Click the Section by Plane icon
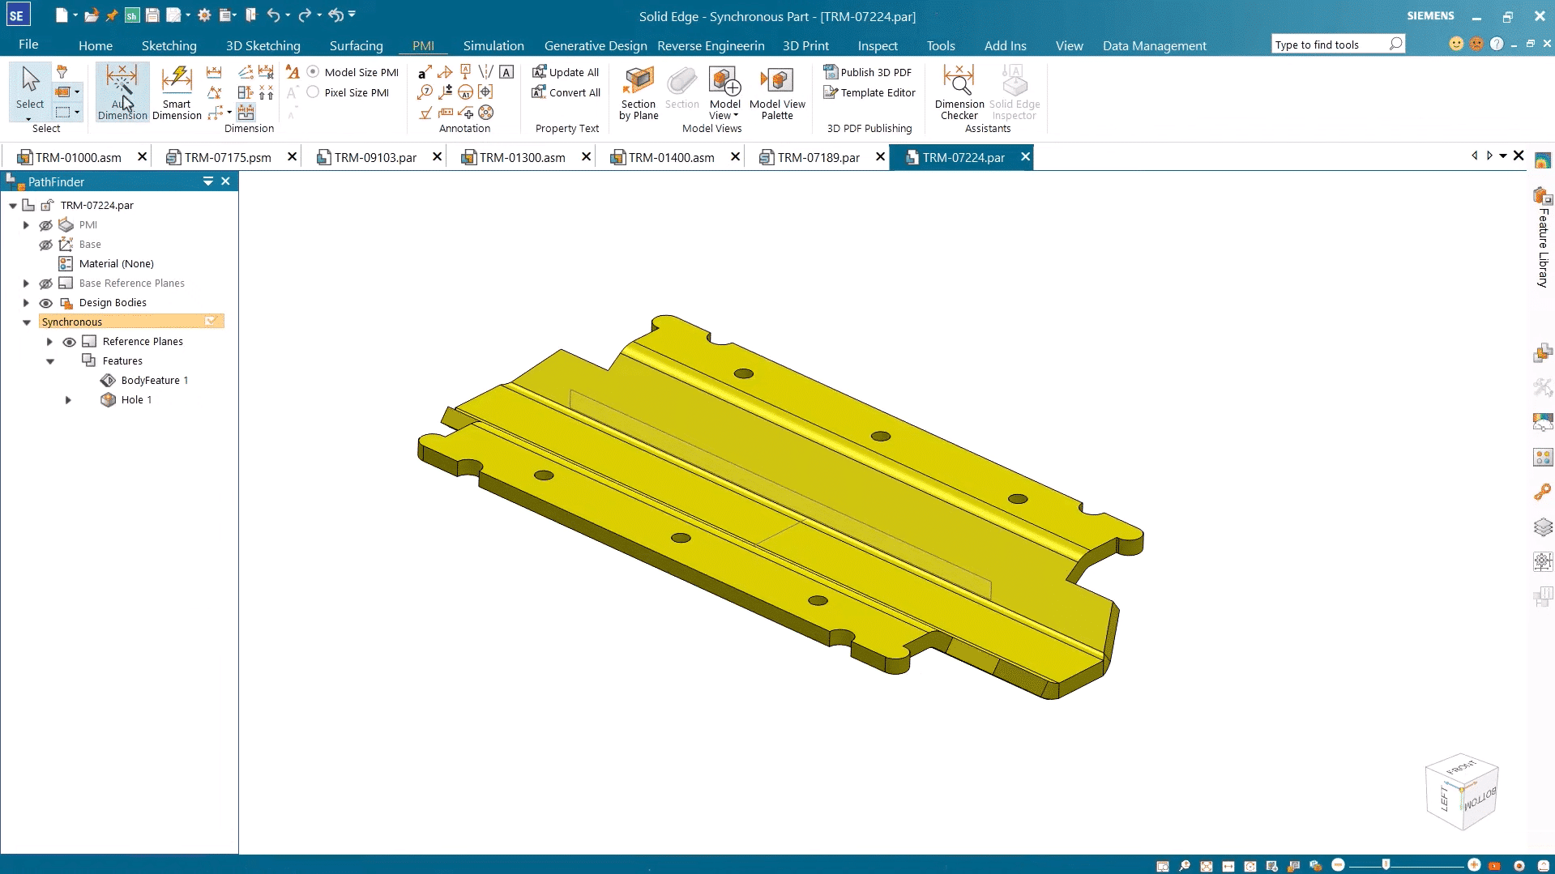The height and width of the screenshot is (874, 1555). point(639,92)
